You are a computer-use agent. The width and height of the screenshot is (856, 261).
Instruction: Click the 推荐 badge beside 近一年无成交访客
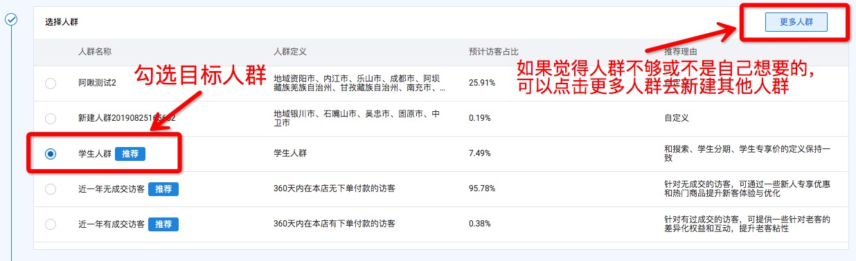163,189
